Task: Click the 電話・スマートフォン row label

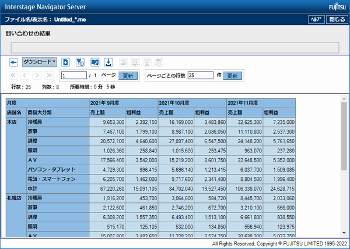Action: (x=58, y=179)
